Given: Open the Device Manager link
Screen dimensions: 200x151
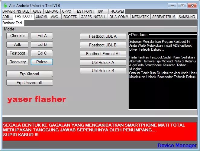Looking at the screenshot, I should 177,145.
